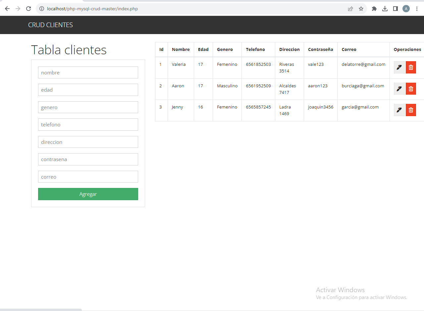This screenshot has width=424, height=311.
Task: Click the site information icon in address bar
Action: pyautogui.click(x=42, y=9)
